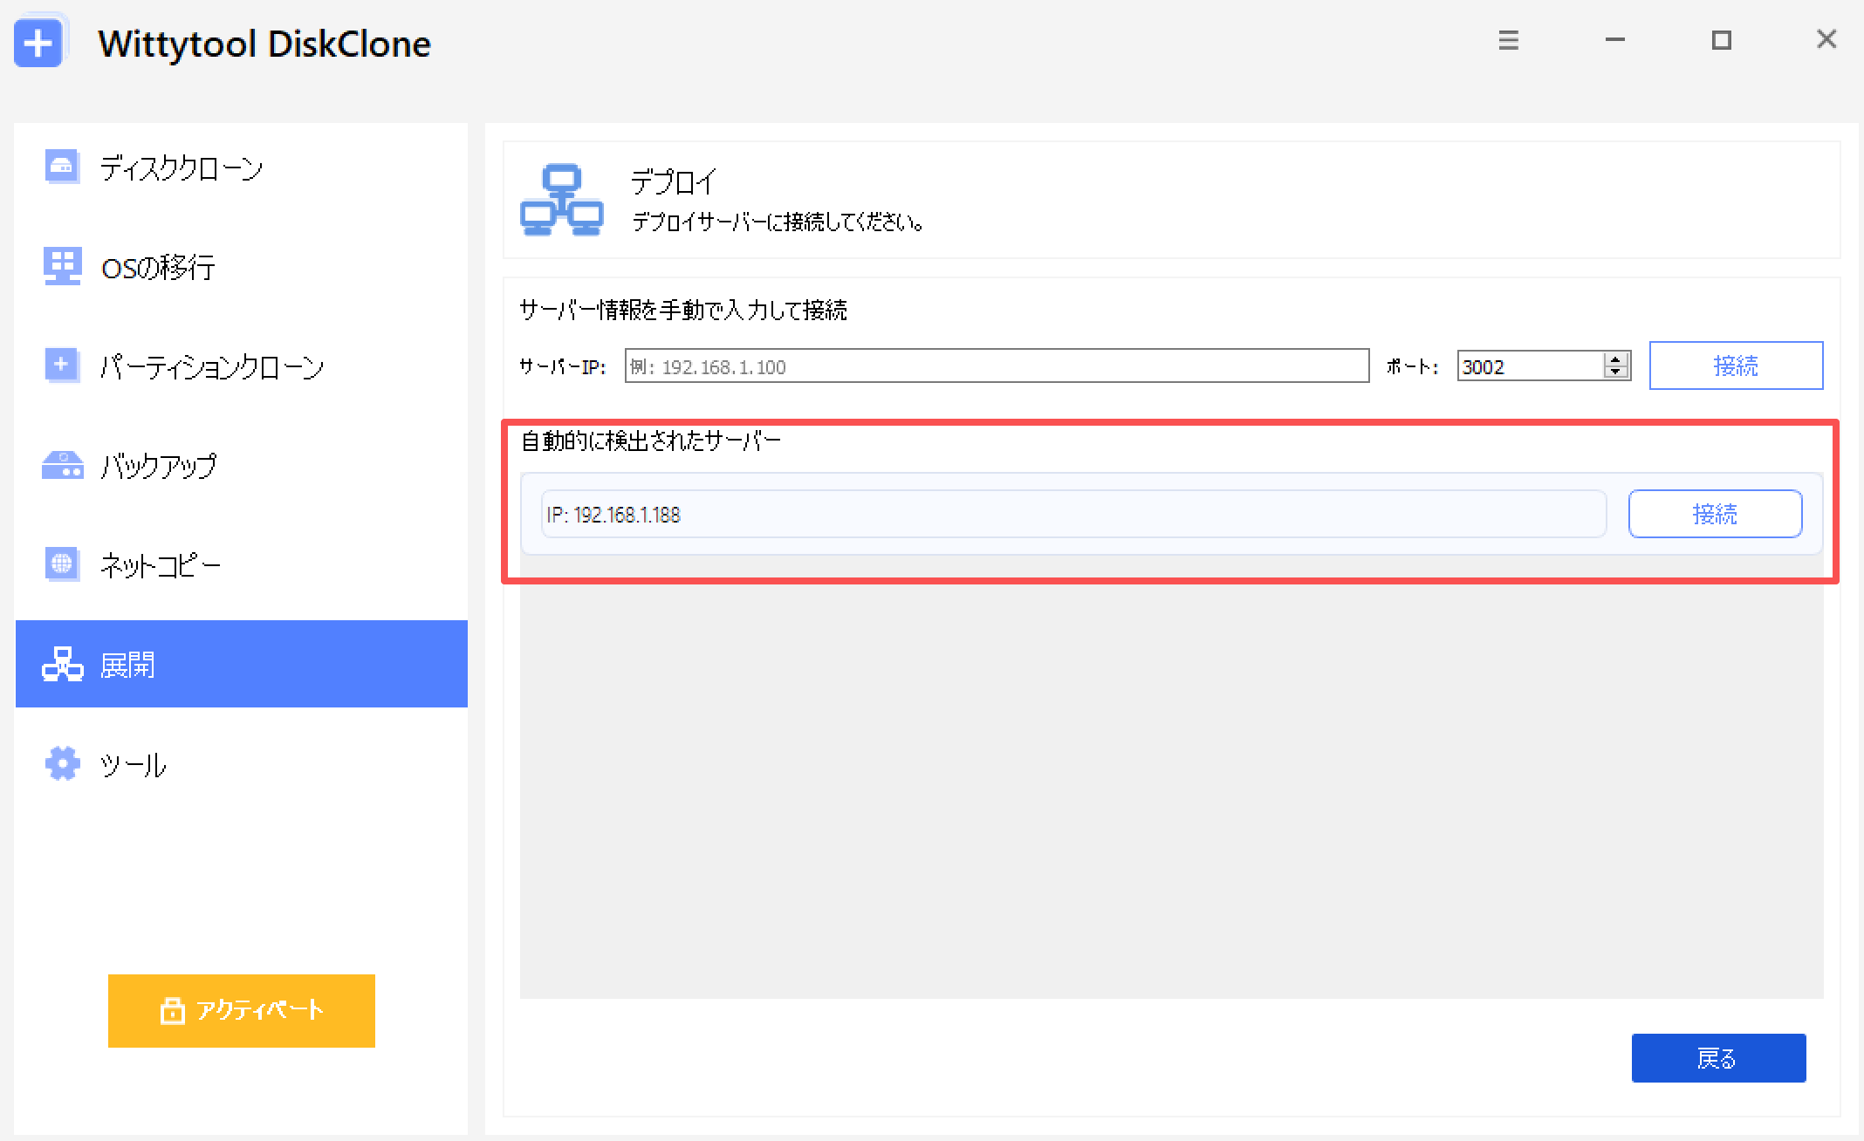Open the hamburger menu in title bar

[1509, 40]
